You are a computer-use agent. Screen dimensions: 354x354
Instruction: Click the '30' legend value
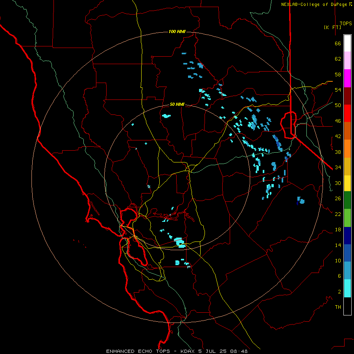click(x=338, y=183)
